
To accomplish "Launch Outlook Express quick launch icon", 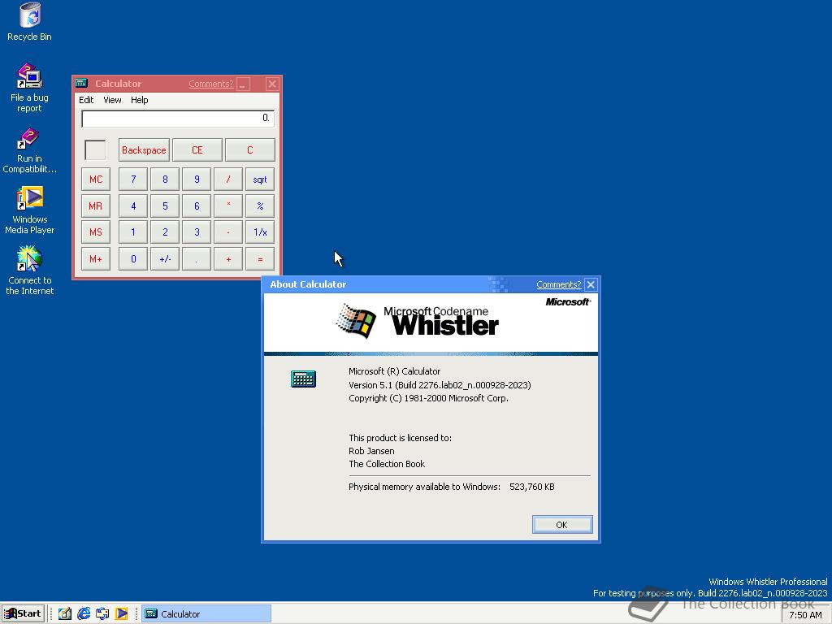I will (x=102, y=613).
